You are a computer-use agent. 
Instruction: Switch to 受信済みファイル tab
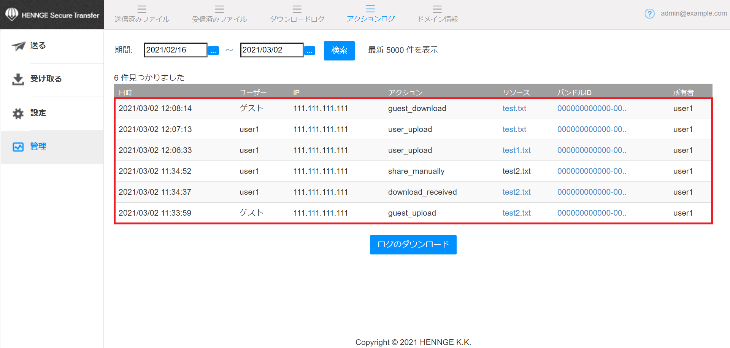[x=219, y=19]
